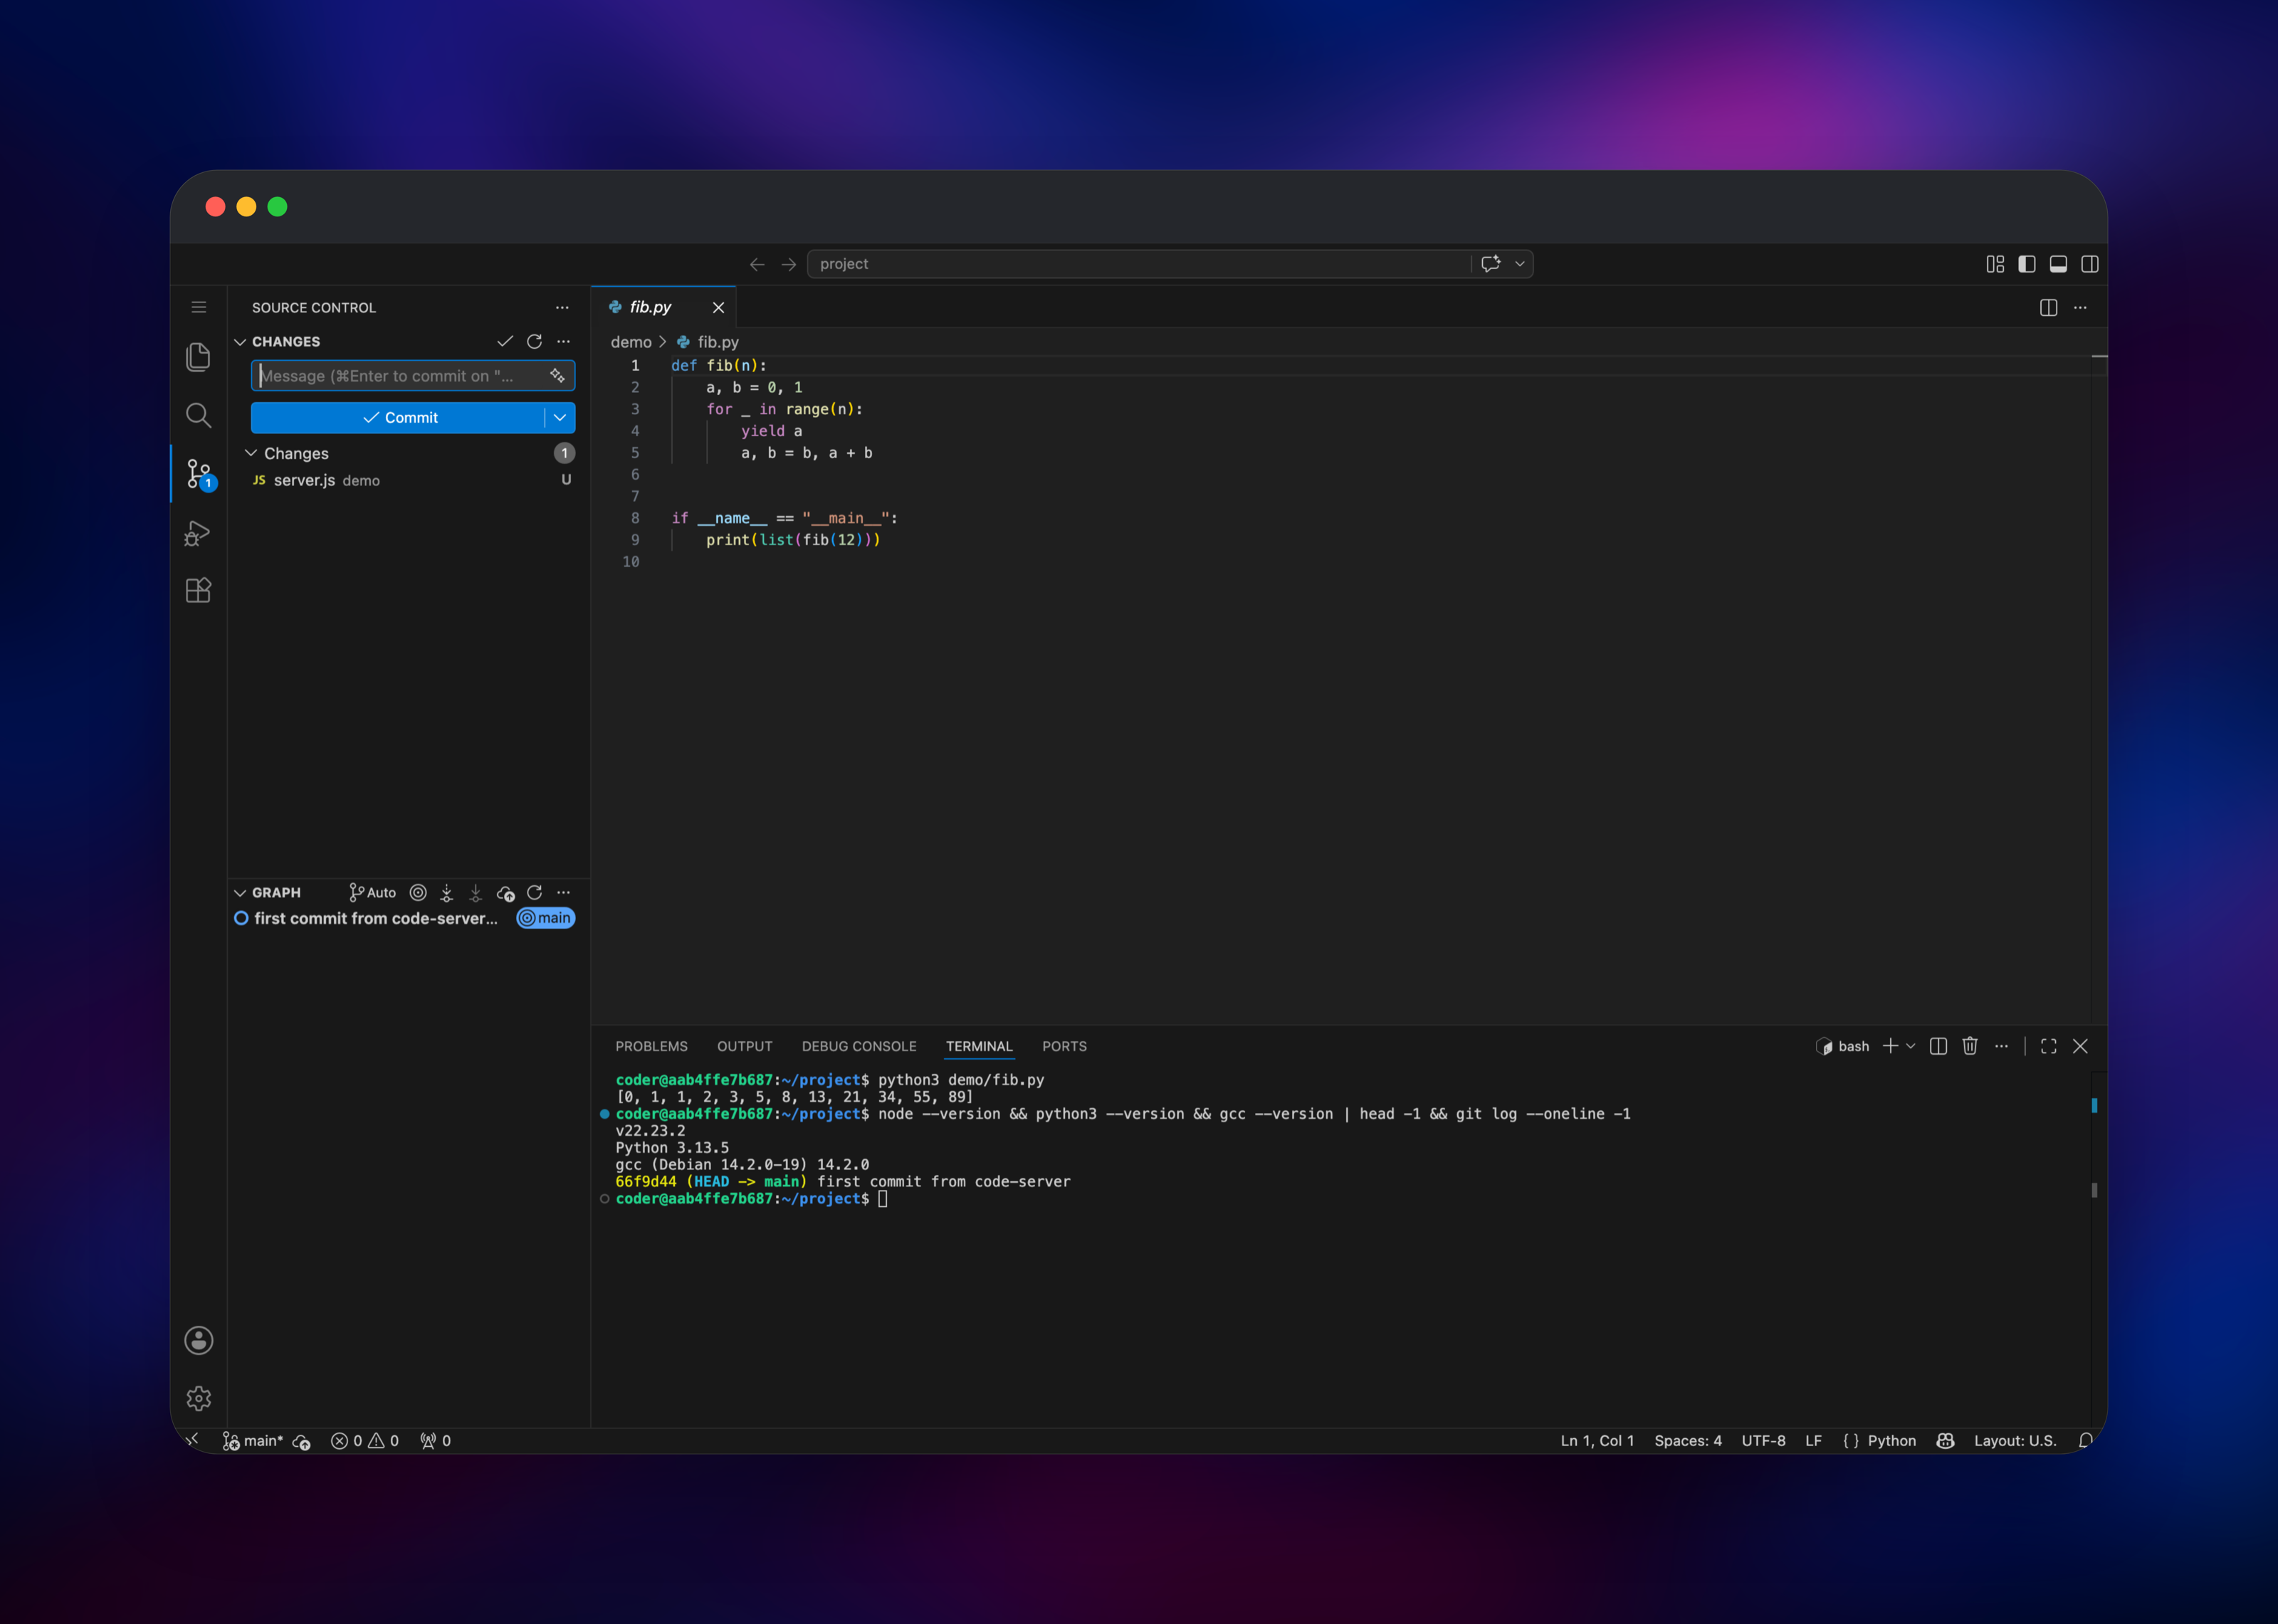Click the UTF-8 encoding indicator
2278x1624 pixels.
click(1763, 1440)
